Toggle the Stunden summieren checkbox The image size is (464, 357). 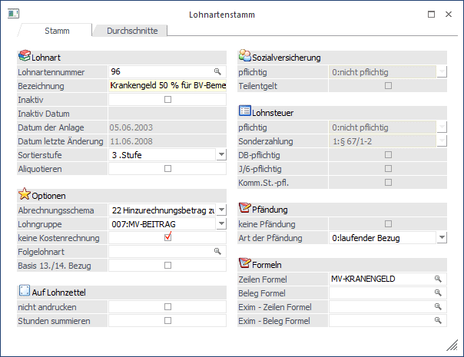click(167, 320)
